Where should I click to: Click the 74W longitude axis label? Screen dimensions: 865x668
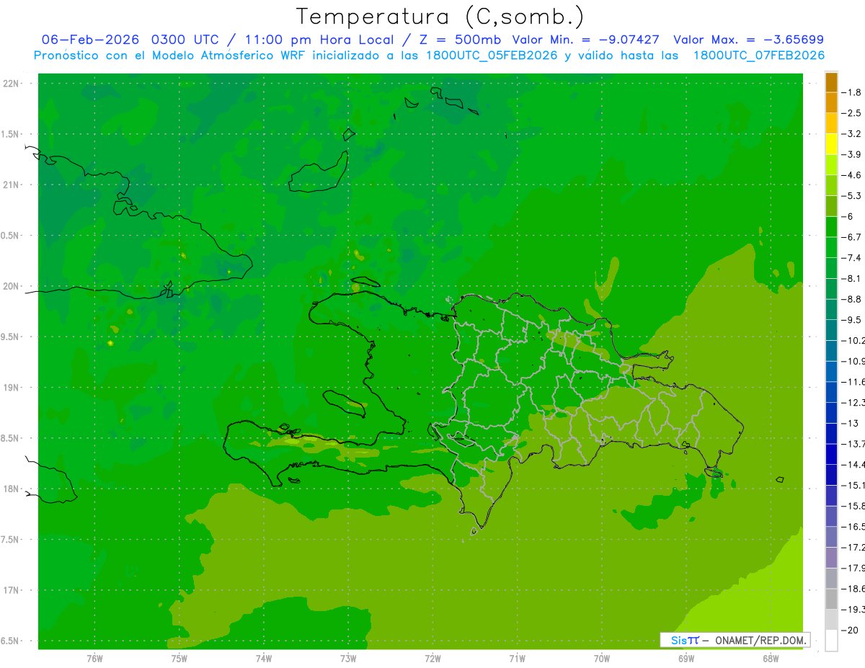pos(264,659)
